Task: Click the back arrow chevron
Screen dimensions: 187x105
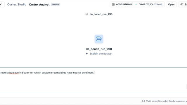Action: (x=1, y=4)
